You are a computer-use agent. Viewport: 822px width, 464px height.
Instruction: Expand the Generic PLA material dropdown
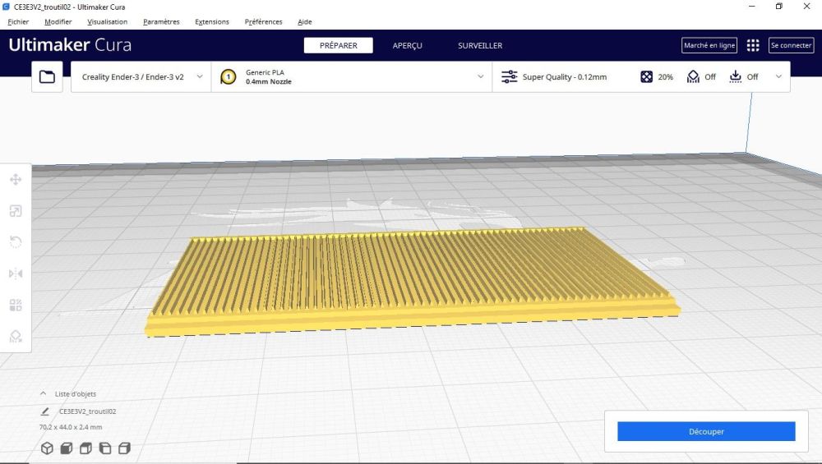[352, 77]
